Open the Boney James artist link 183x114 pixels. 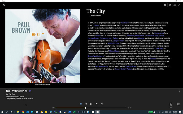[x=159, y=33]
